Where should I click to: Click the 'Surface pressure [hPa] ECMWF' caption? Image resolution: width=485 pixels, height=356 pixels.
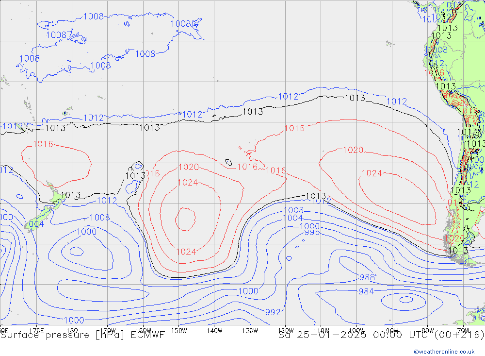pos(82,335)
